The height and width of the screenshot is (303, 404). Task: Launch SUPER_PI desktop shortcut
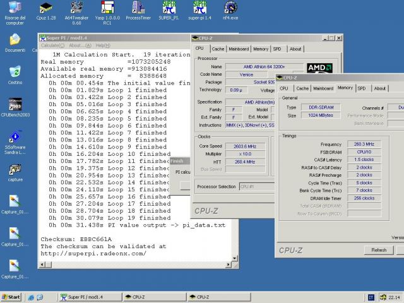[169, 11]
